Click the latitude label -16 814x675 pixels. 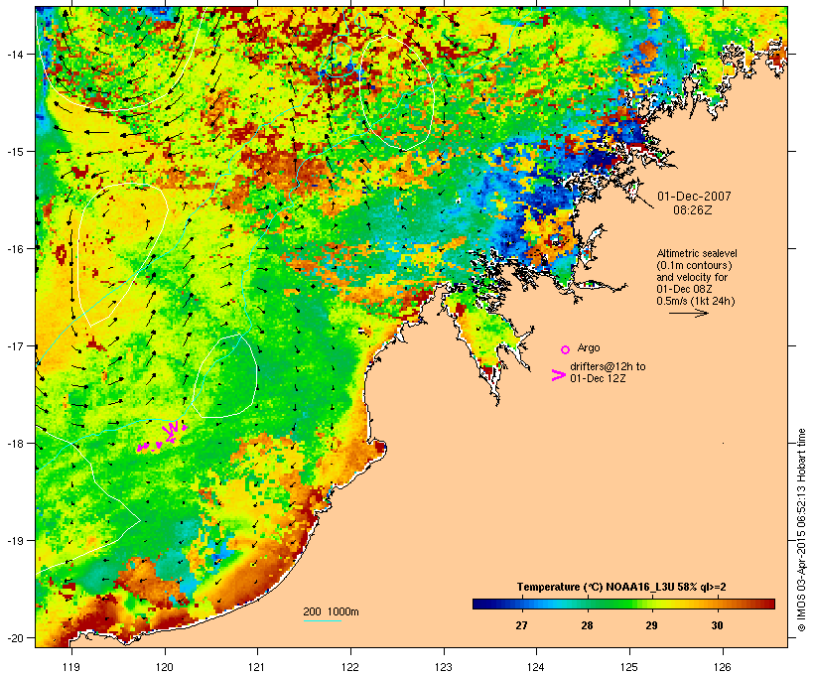point(14,249)
